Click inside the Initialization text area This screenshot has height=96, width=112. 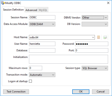point(68,59)
